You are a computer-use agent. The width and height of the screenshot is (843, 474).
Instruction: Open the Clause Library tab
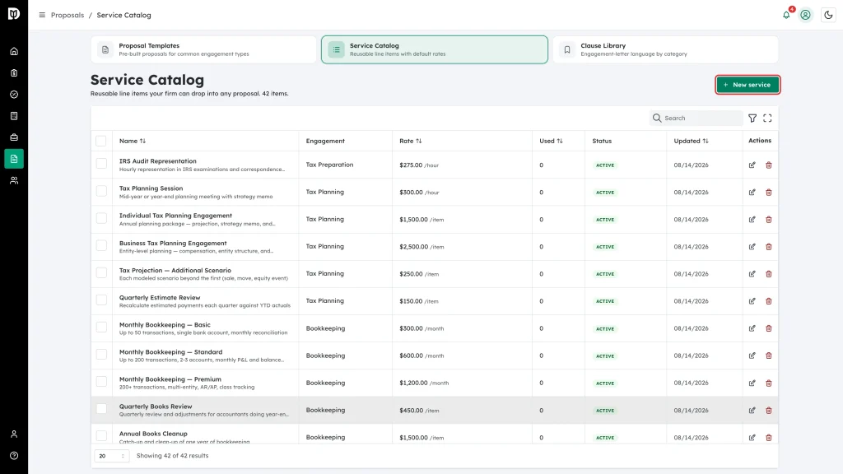665,49
